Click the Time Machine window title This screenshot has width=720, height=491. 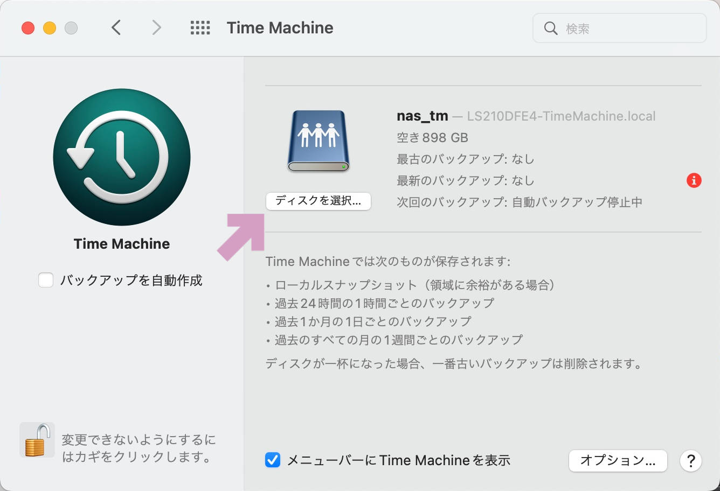tap(279, 27)
